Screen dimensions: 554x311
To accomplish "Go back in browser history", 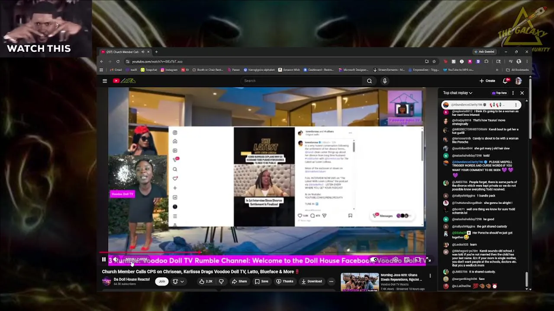I will pyautogui.click(x=102, y=61).
